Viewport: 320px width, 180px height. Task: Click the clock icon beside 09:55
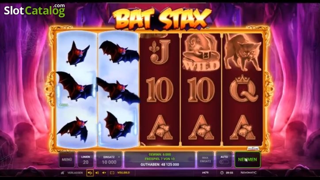[222, 173]
